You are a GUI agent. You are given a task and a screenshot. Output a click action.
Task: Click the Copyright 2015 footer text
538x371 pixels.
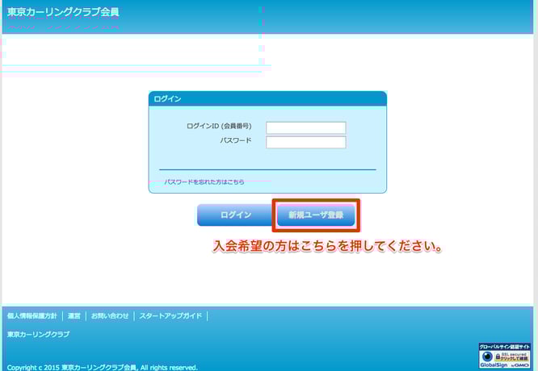(x=103, y=367)
